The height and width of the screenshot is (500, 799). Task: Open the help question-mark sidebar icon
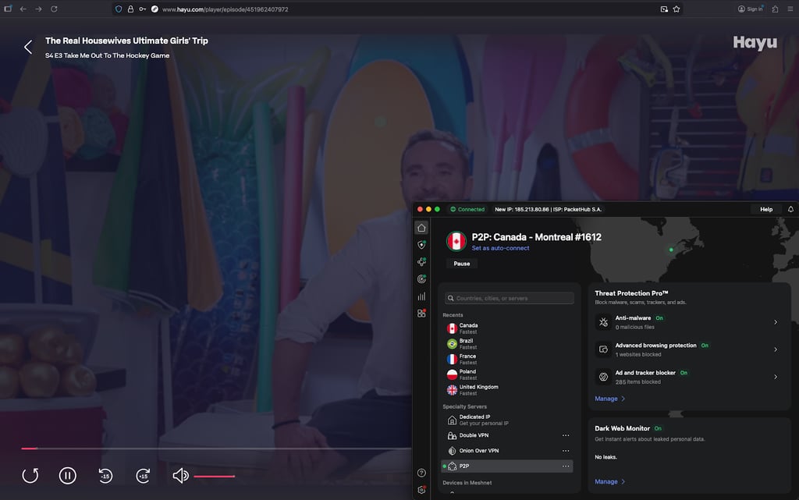(x=421, y=473)
